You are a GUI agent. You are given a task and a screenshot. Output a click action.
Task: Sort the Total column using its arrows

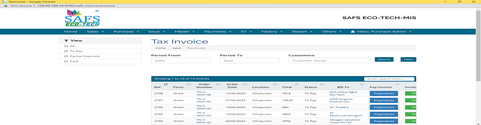297,84
